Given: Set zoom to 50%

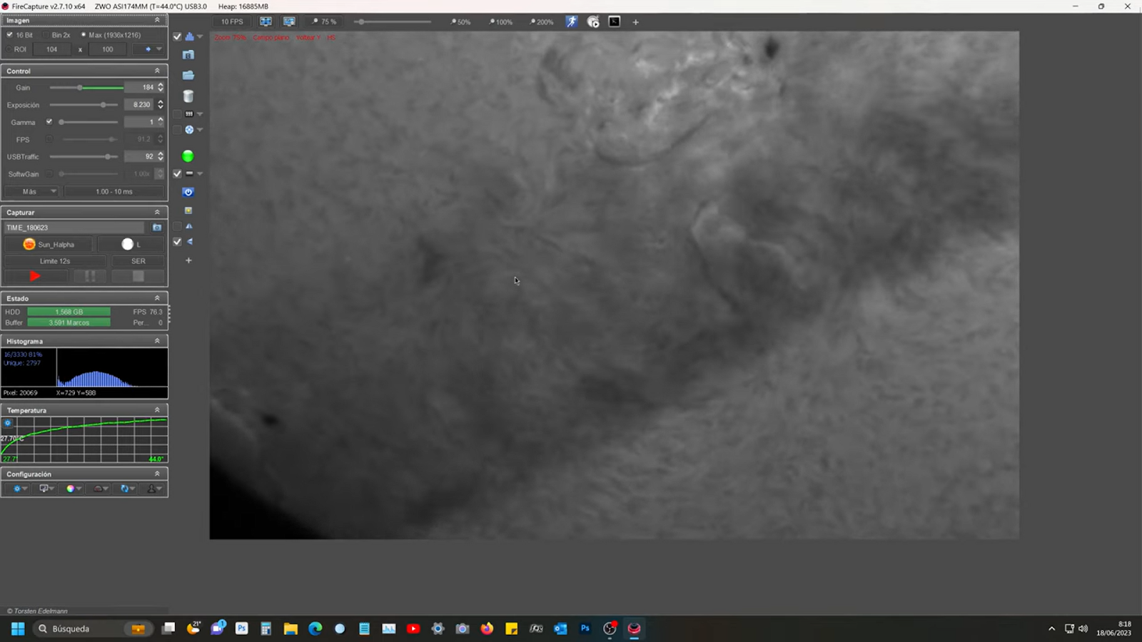Looking at the screenshot, I should coord(461,22).
